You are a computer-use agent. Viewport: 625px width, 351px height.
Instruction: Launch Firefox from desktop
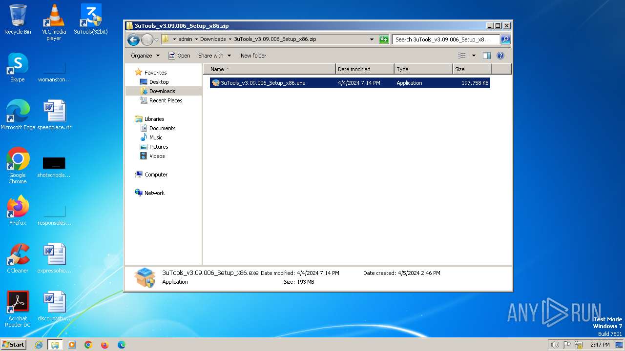click(18, 211)
